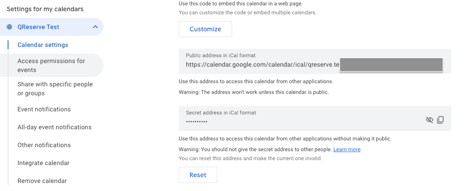This screenshot has height=191, width=470.
Task: Reveal the hidden secret iCal address
Action: click(430, 120)
